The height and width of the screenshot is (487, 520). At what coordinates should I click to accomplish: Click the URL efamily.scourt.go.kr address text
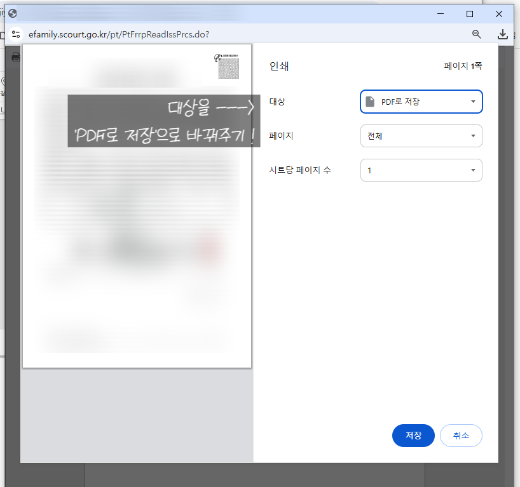119,34
